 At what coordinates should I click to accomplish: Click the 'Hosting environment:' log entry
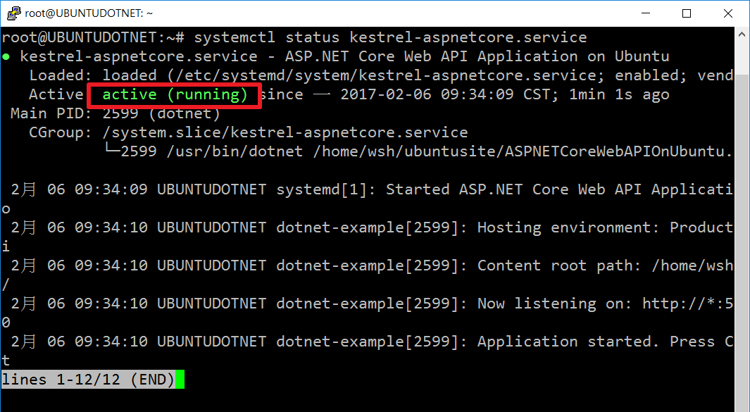[568, 227]
